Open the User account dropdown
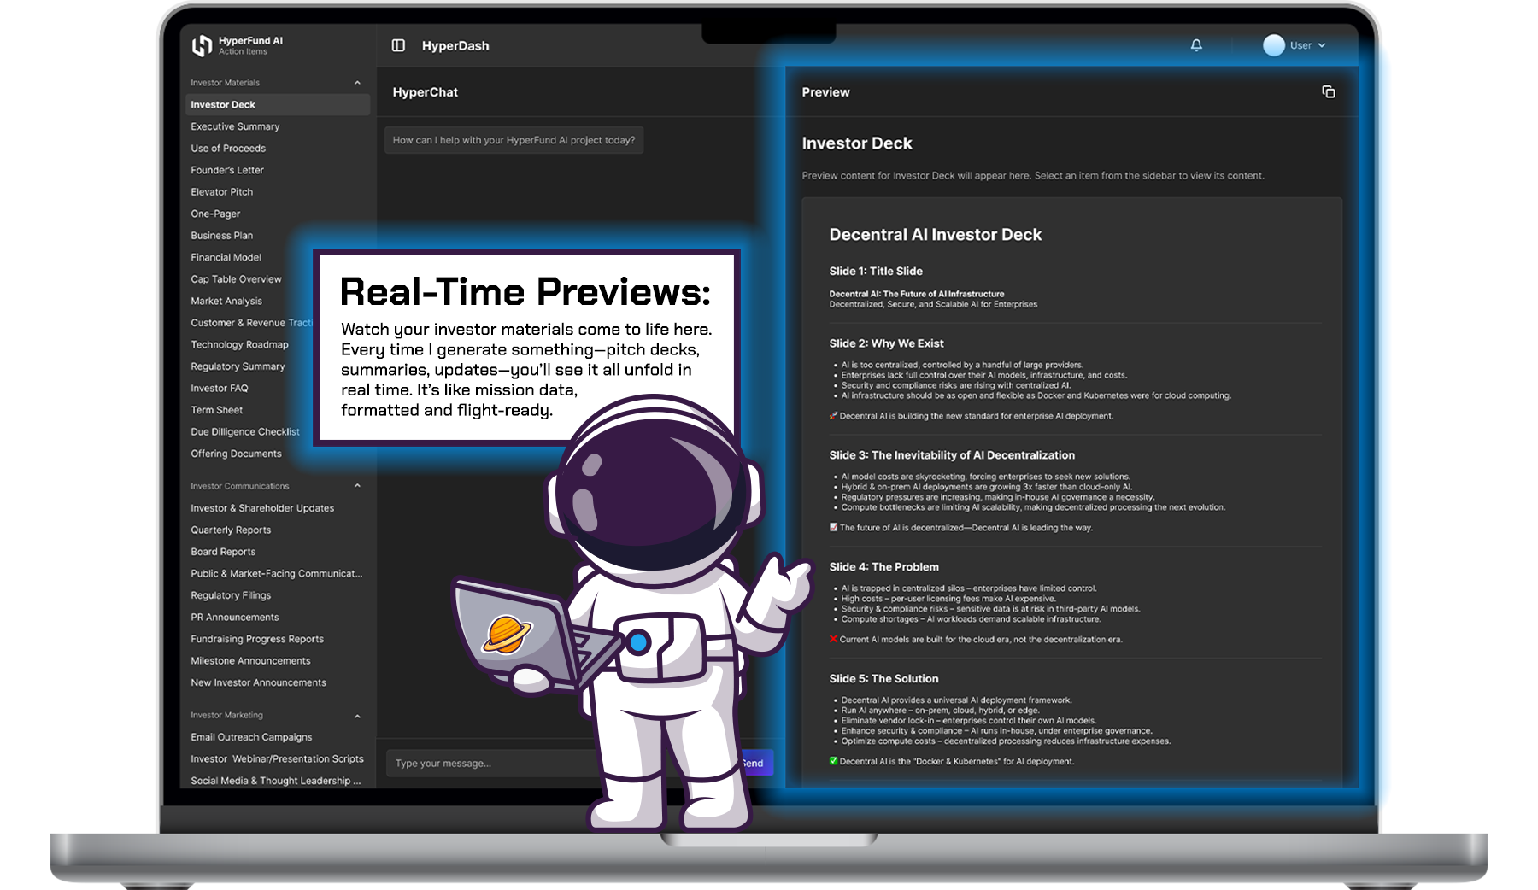This screenshot has height=890, width=1538. 1295,45
